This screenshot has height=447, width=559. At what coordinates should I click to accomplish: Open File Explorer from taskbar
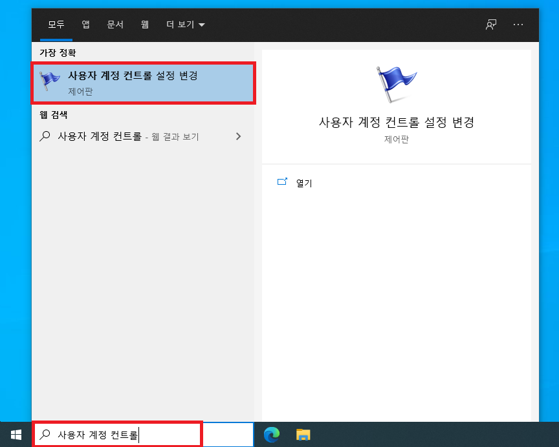pyautogui.click(x=303, y=435)
